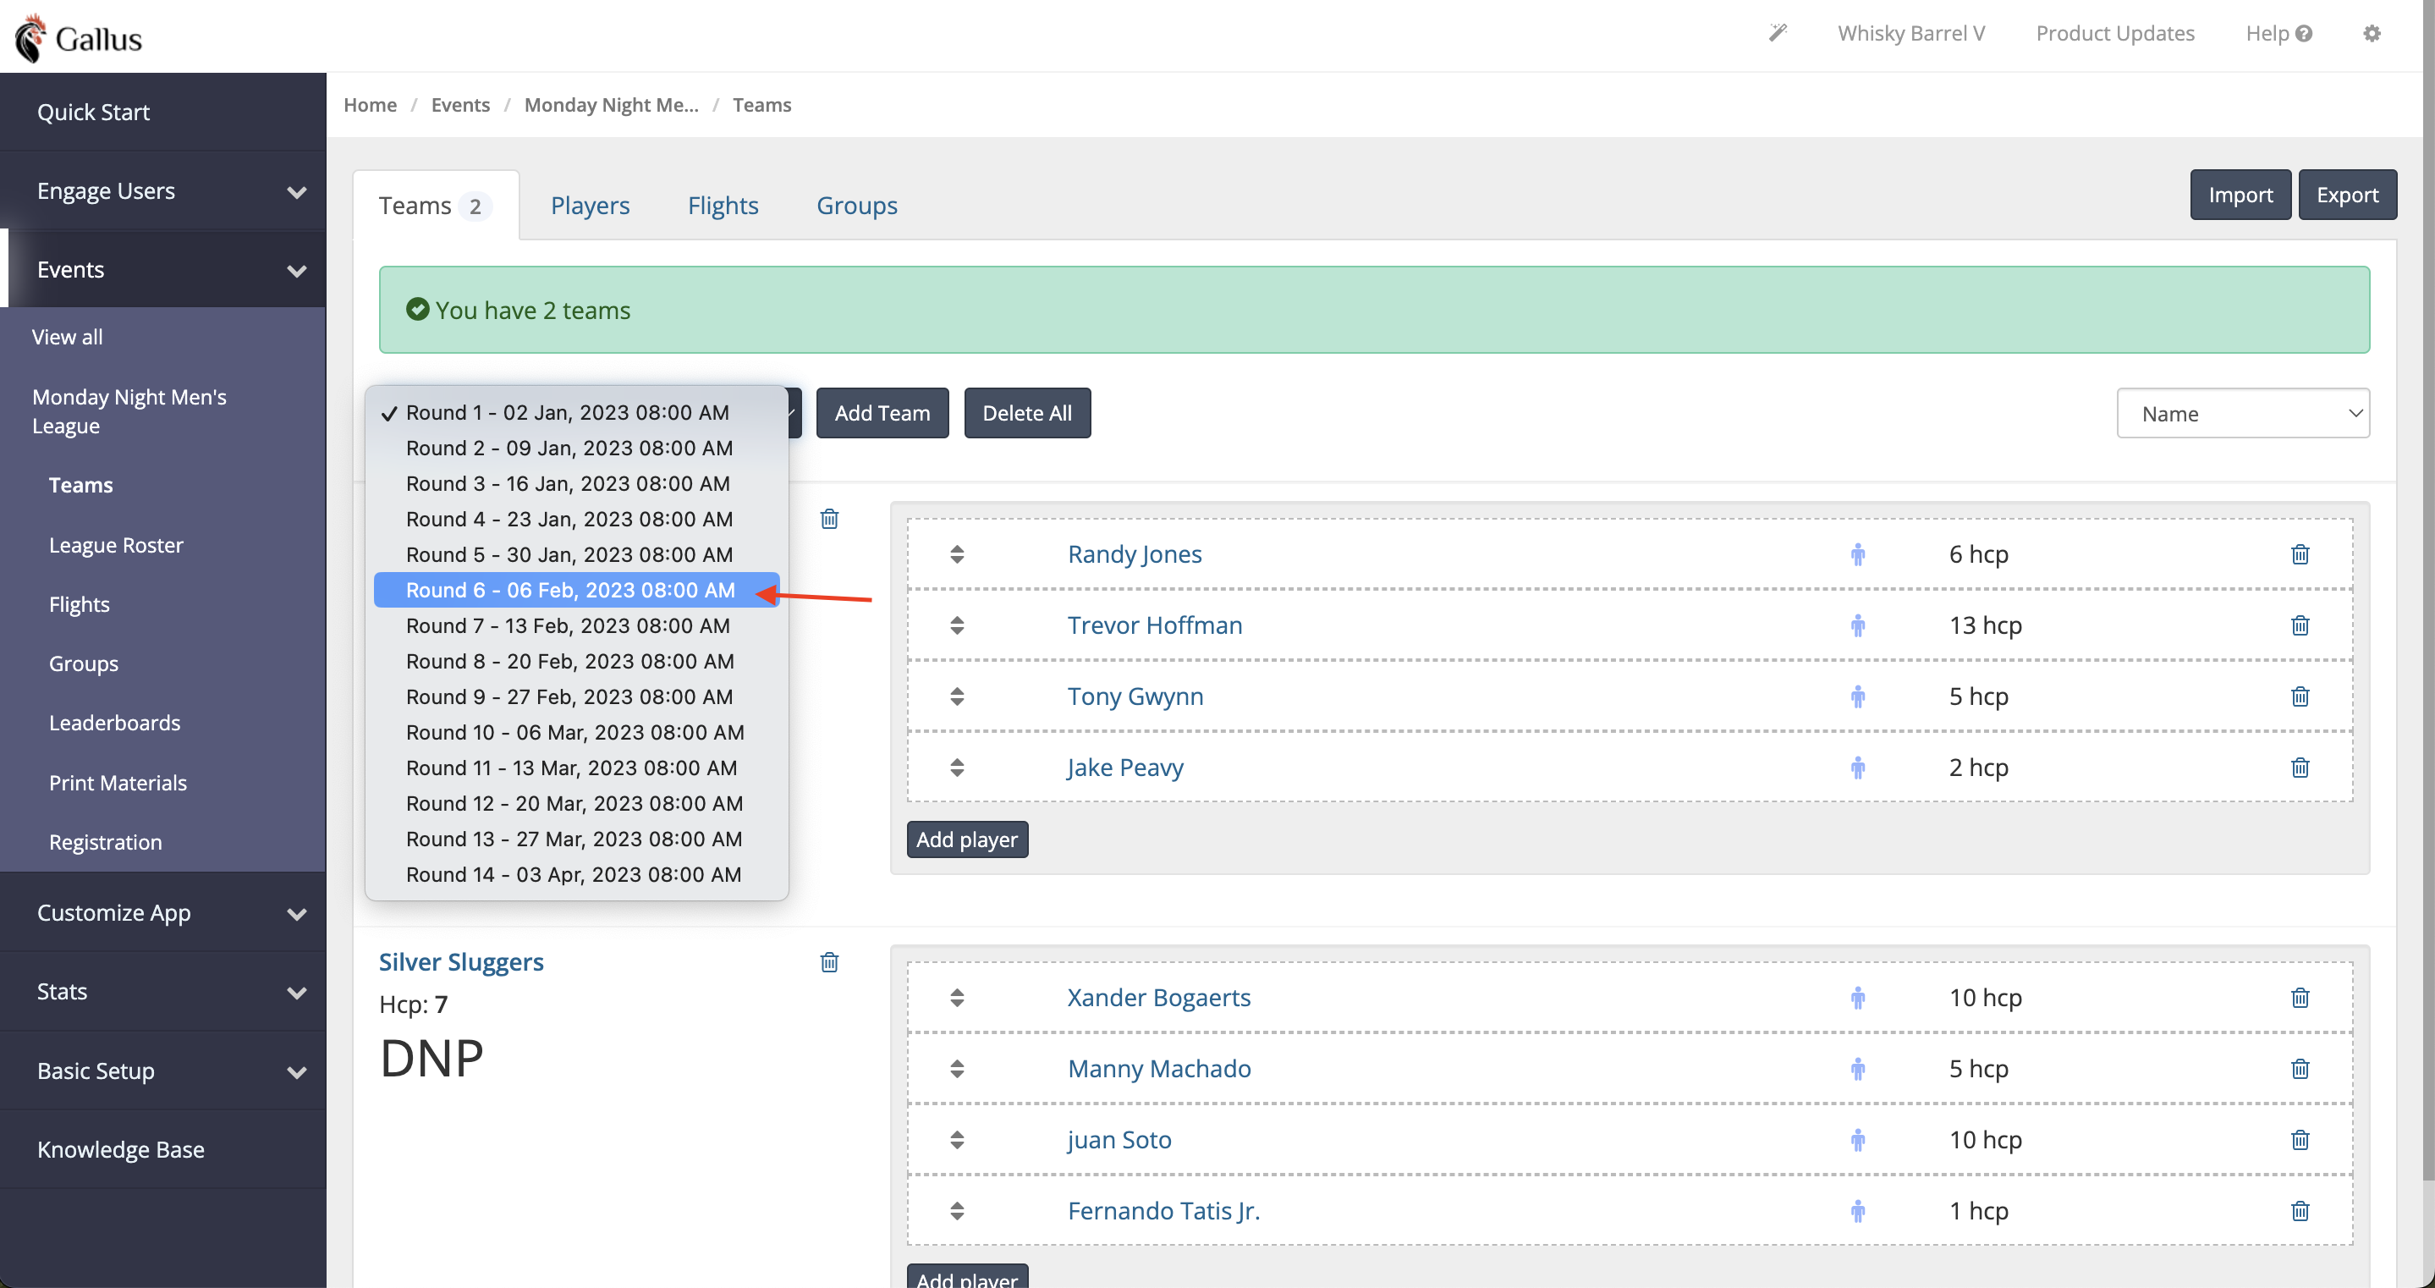The width and height of the screenshot is (2435, 1288).
Task: Delete juan Soto using trash icon
Action: click(x=2300, y=1140)
